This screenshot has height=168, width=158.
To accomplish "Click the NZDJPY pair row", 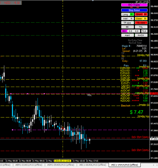I will click(x=134, y=88).
